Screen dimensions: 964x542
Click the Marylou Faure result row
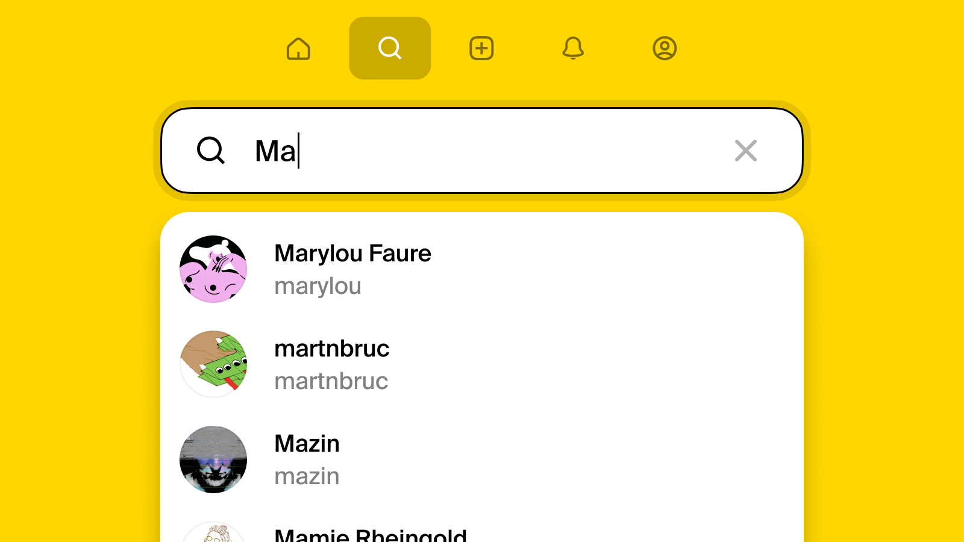pos(482,269)
